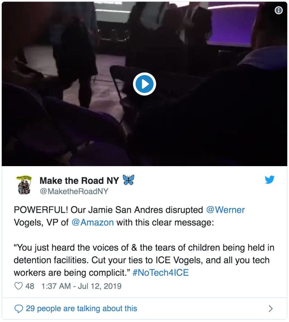This screenshot has width=289, height=322.
Task: Open the @MaketheRoadNY handle
Action: [74, 191]
